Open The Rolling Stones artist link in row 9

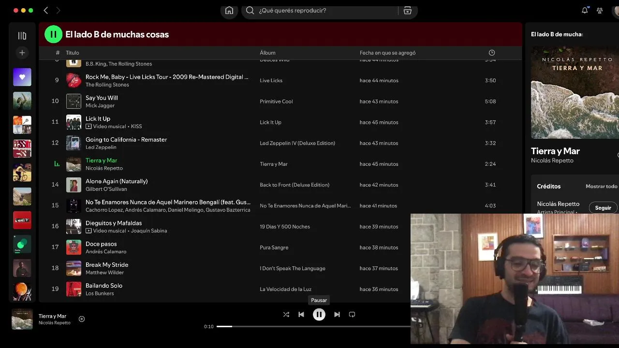(107, 85)
